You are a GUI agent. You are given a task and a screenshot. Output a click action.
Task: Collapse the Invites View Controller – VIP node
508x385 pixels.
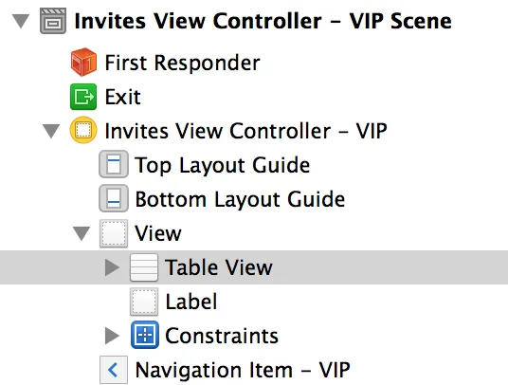click(51, 131)
